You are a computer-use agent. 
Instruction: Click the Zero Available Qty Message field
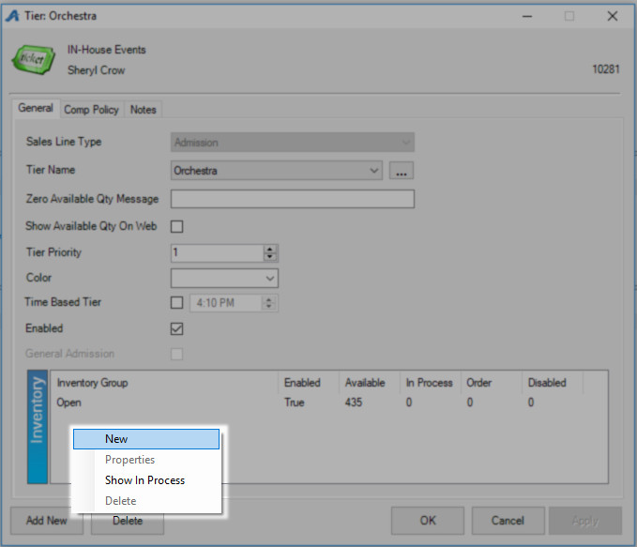293,199
